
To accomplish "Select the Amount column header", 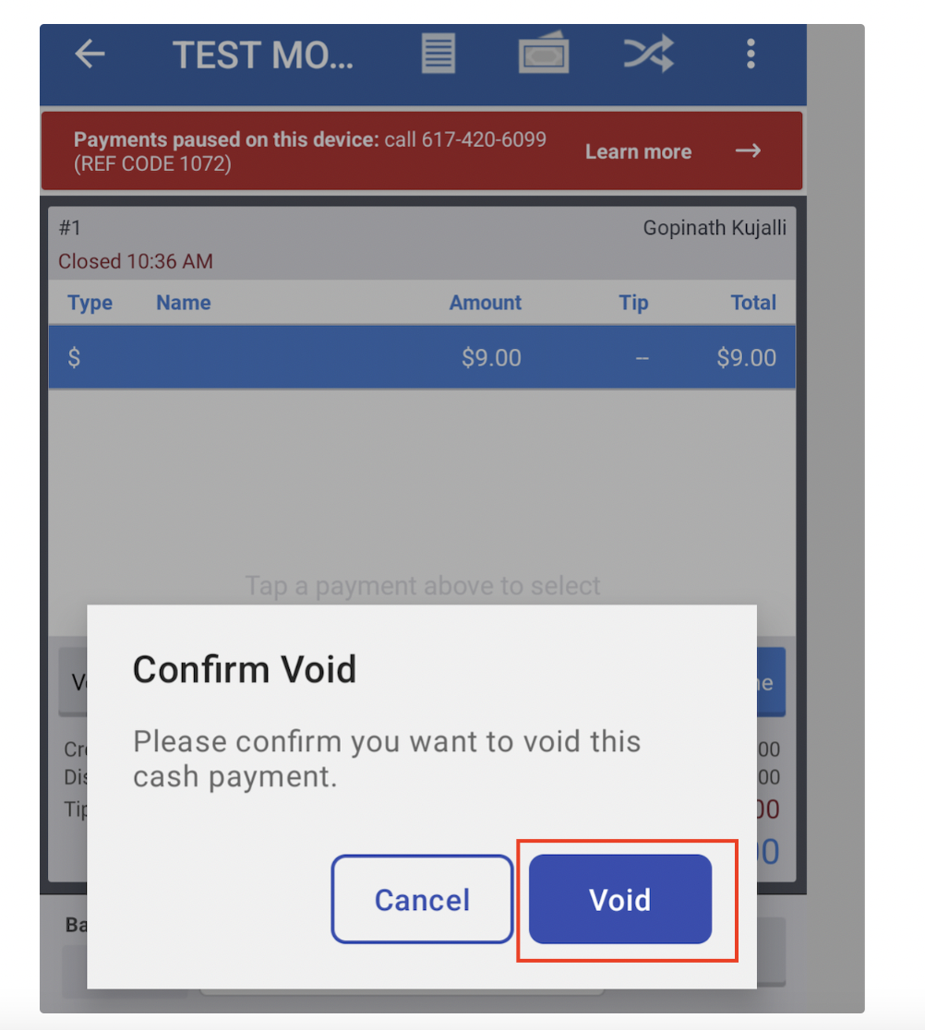I will coord(486,303).
